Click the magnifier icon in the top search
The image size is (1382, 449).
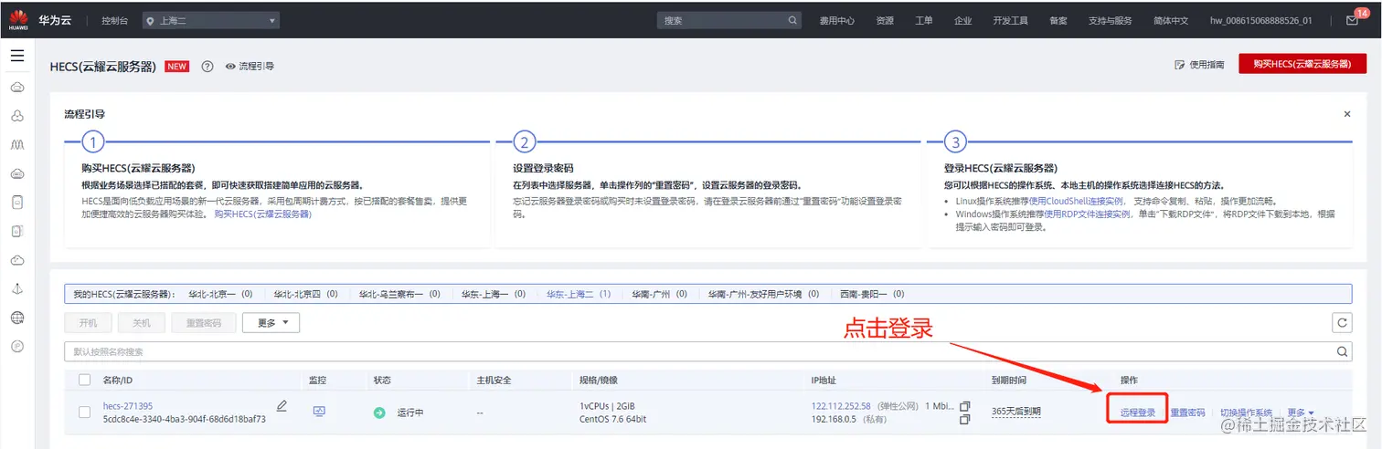[792, 20]
